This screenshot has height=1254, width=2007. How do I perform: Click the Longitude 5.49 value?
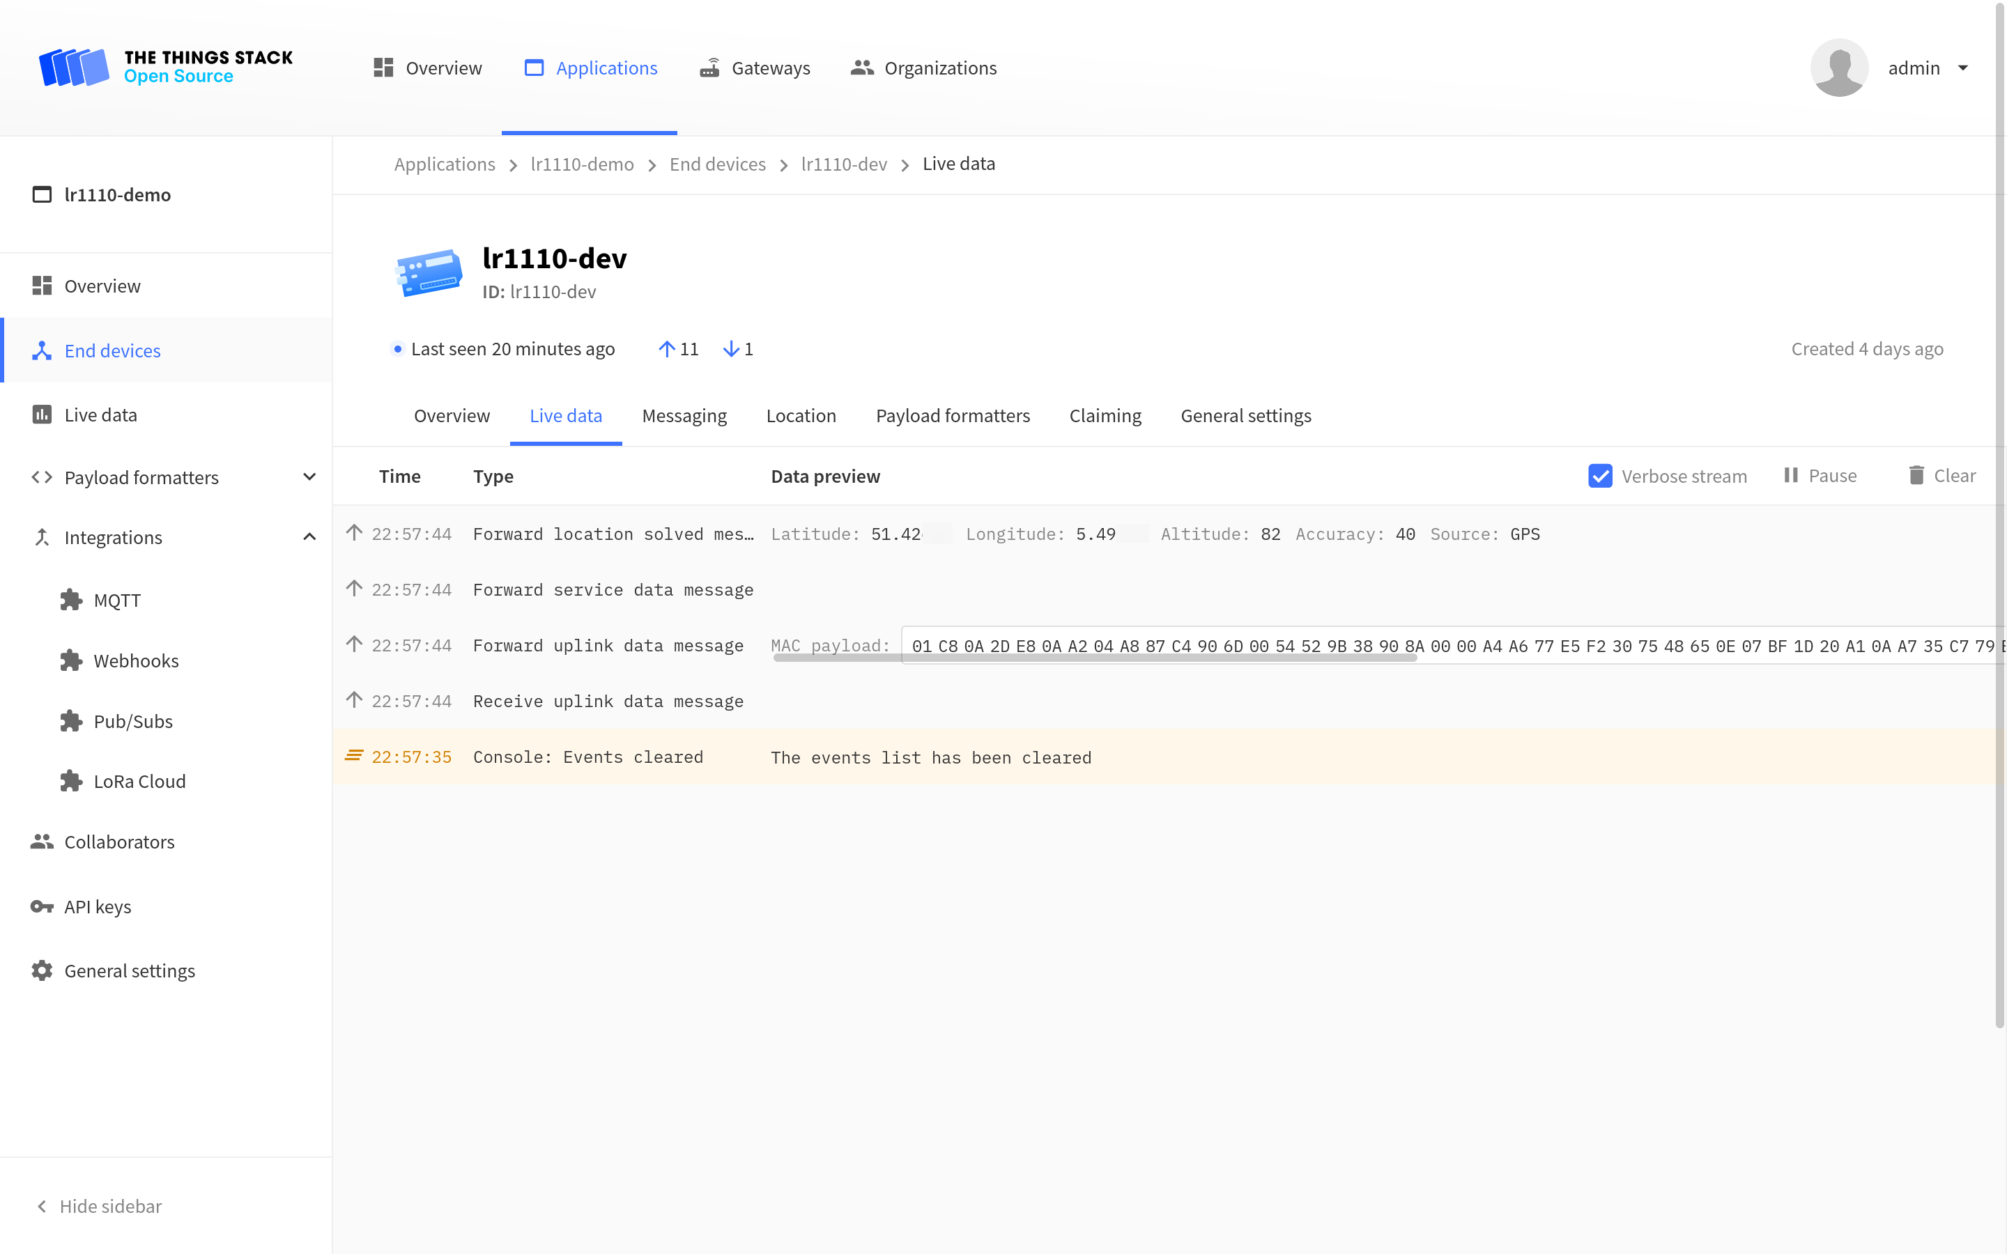click(x=1095, y=533)
